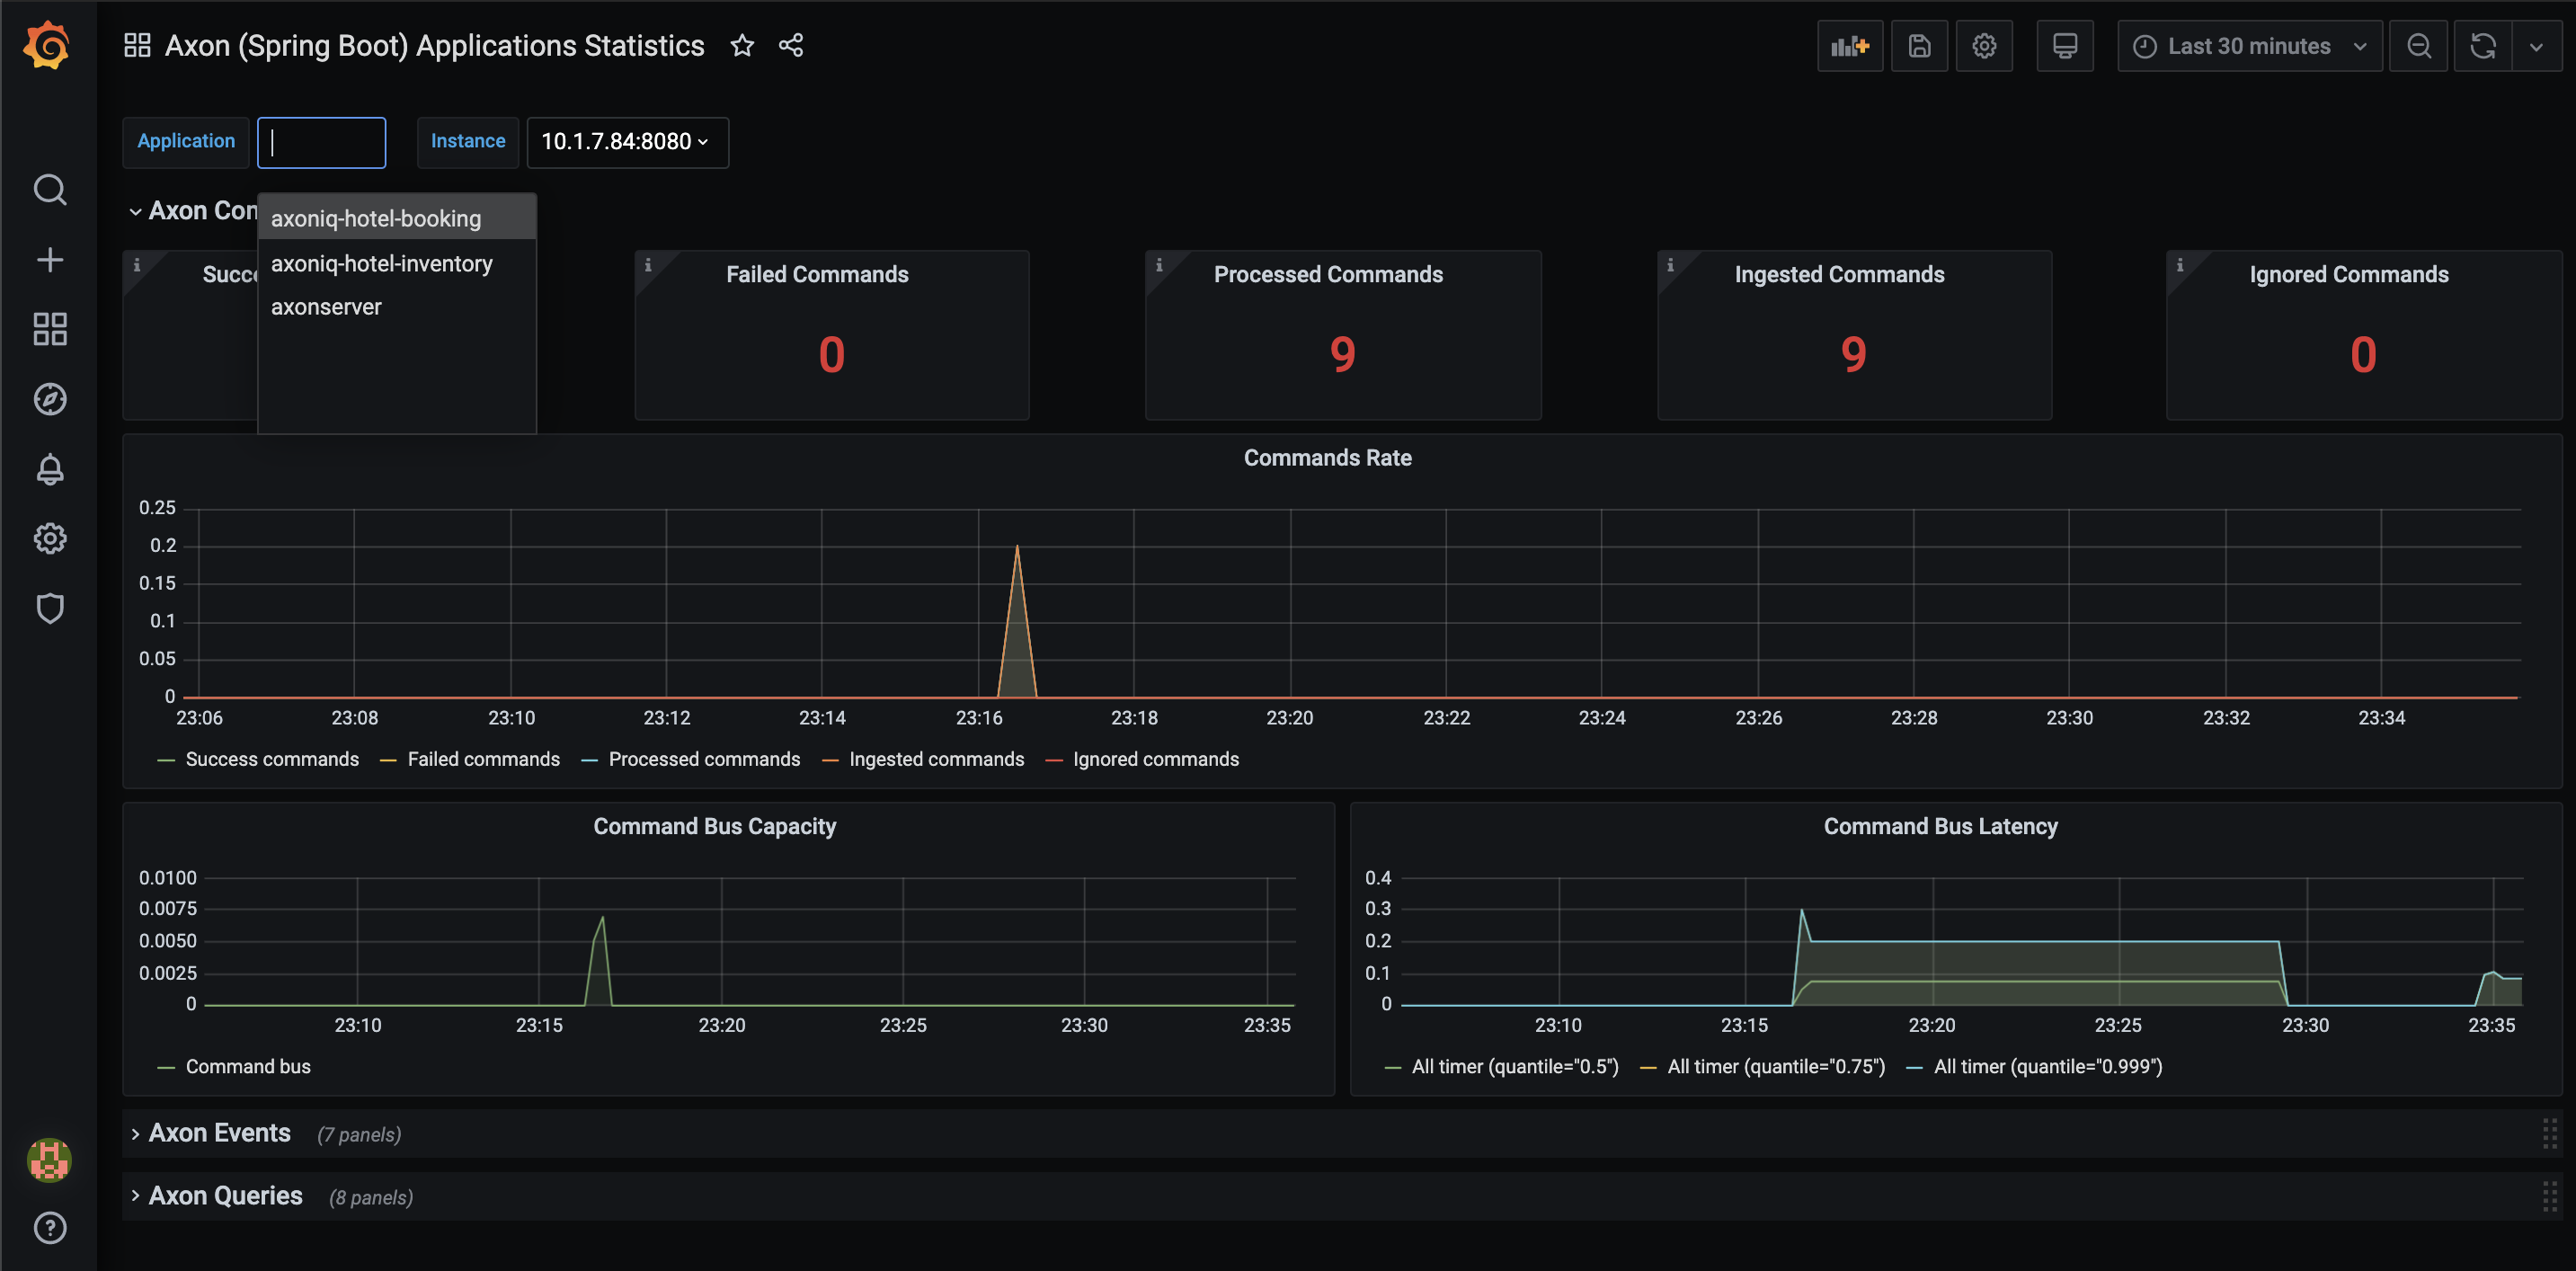This screenshot has width=2576, height=1271.
Task: Open Alerting bell icon in sidebar
Action: tap(50, 469)
